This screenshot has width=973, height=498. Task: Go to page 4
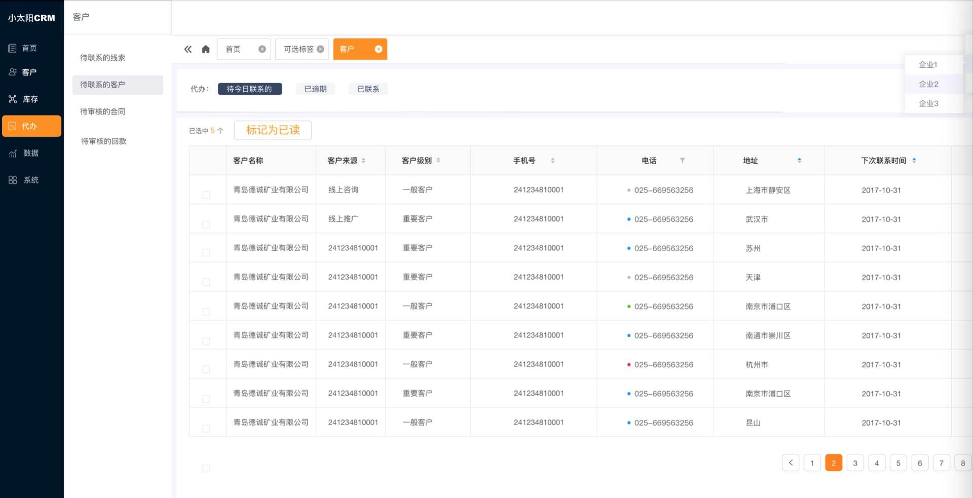coord(877,463)
